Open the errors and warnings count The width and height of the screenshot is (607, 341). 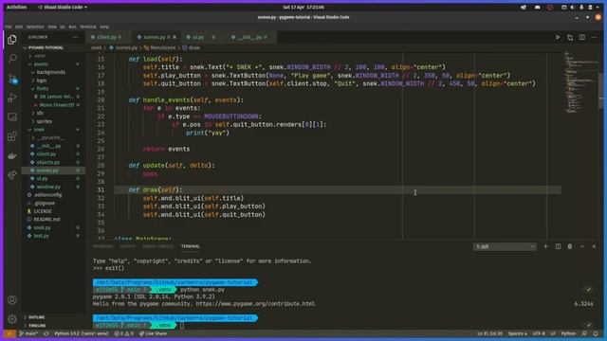123,333
